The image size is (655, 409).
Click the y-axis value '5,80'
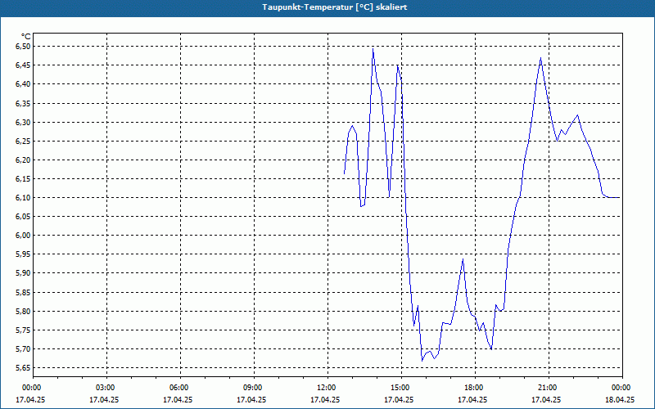pyautogui.click(x=23, y=311)
